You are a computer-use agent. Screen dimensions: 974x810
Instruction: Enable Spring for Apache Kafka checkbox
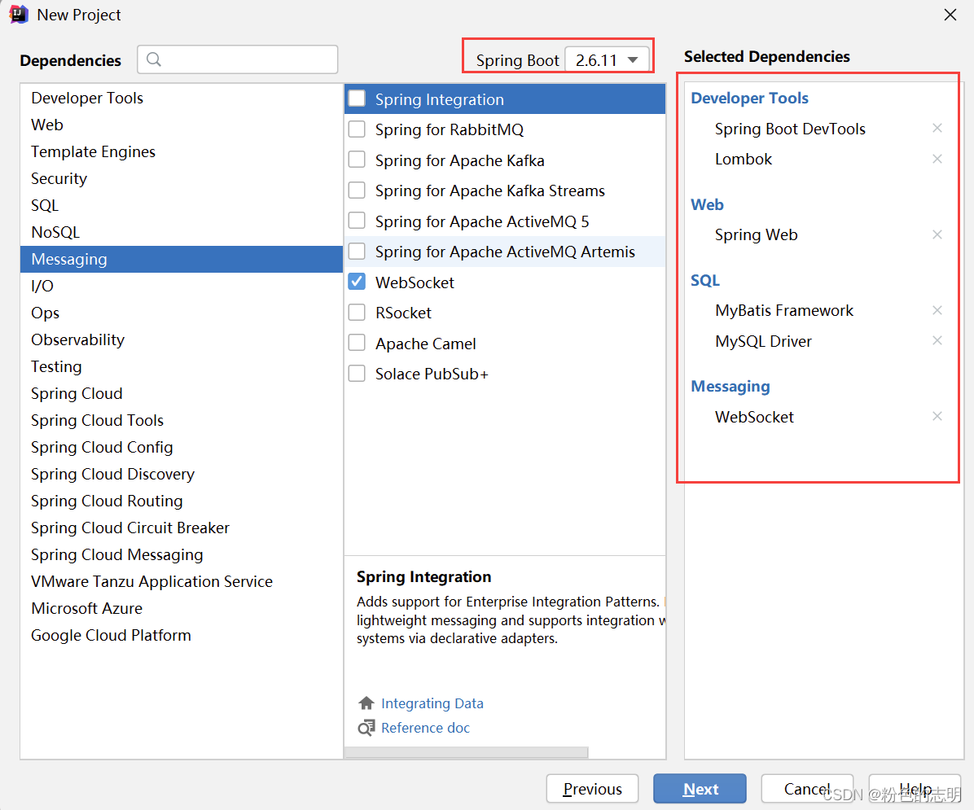click(x=357, y=160)
